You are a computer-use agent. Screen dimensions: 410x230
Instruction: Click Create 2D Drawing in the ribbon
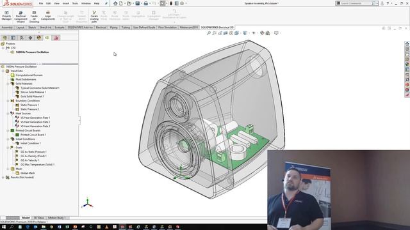(34, 17)
